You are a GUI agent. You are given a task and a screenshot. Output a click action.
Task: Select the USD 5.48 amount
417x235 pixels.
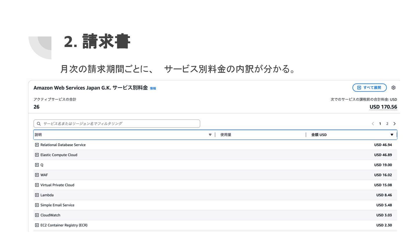(x=384, y=205)
